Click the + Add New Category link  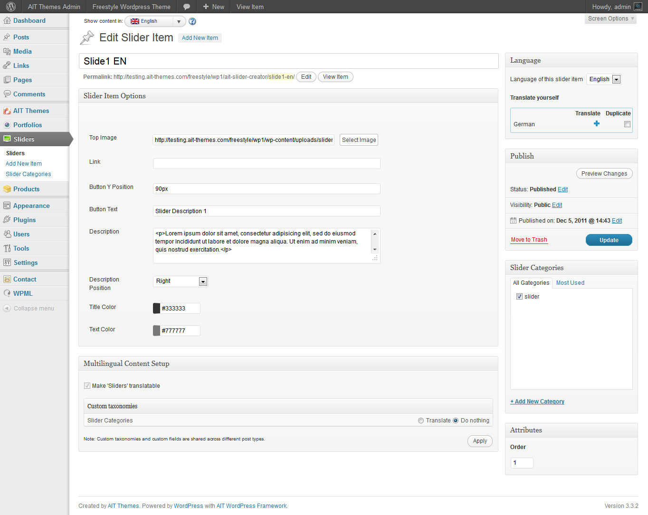coord(537,402)
